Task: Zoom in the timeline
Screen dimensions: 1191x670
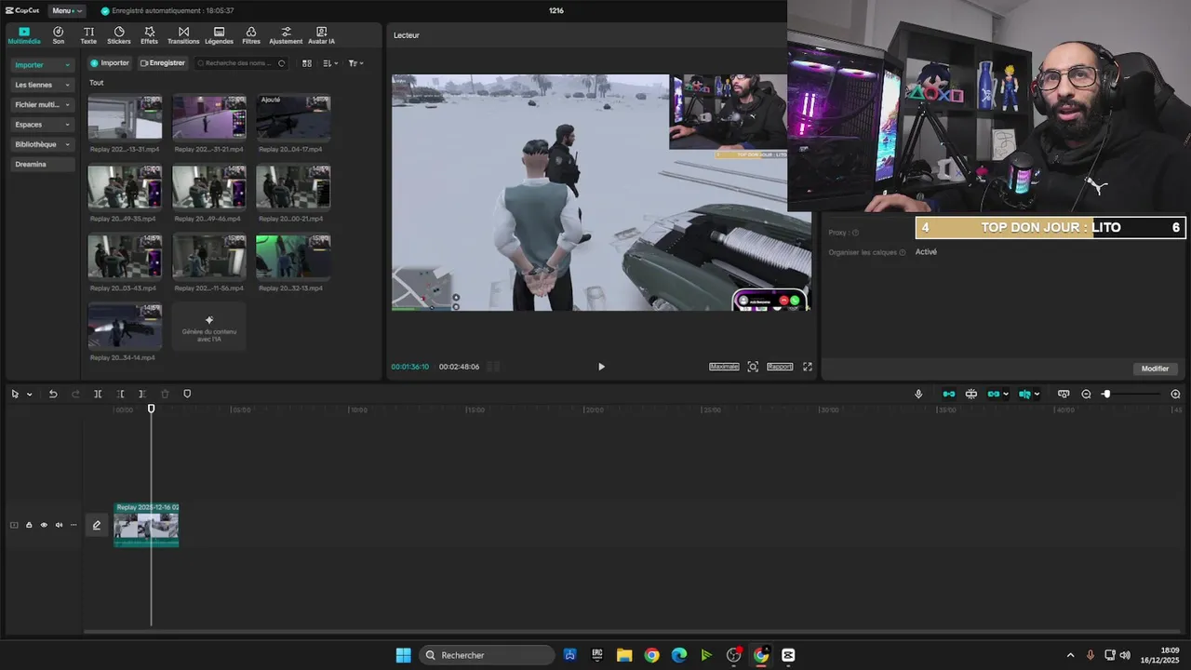Action: pyautogui.click(x=1175, y=395)
